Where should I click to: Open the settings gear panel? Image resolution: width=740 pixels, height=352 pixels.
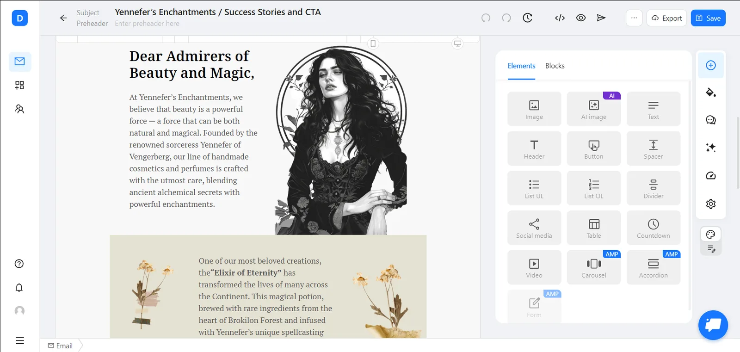pos(711,204)
